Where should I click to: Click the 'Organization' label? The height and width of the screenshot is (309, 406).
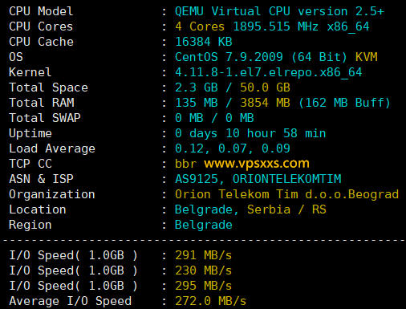coord(52,194)
